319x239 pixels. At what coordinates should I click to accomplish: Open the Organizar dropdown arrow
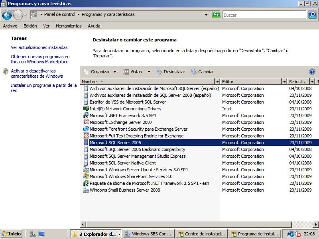114,72
